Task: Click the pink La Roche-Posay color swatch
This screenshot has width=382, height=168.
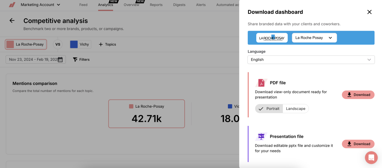Action: point(10,44)
